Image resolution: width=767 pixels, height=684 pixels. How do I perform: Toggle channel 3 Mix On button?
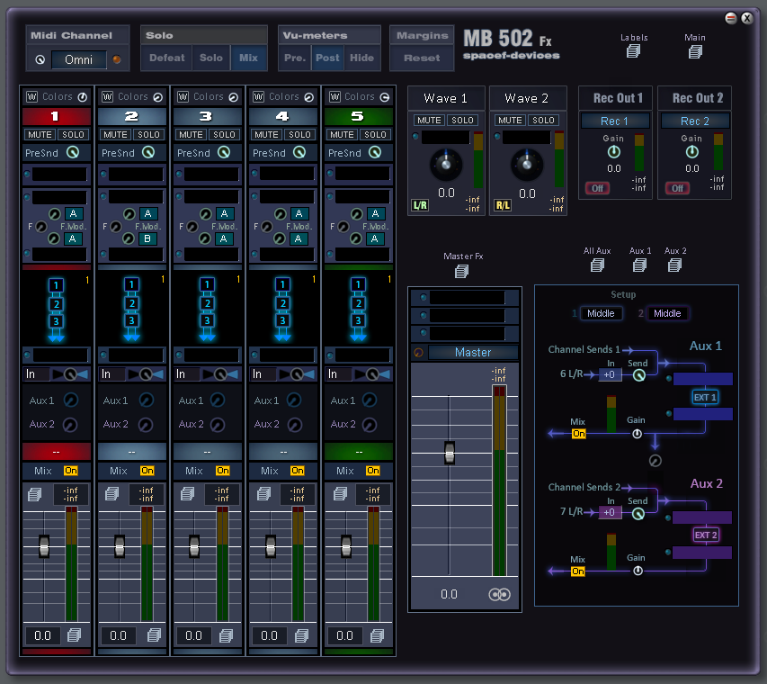[223, 471]
